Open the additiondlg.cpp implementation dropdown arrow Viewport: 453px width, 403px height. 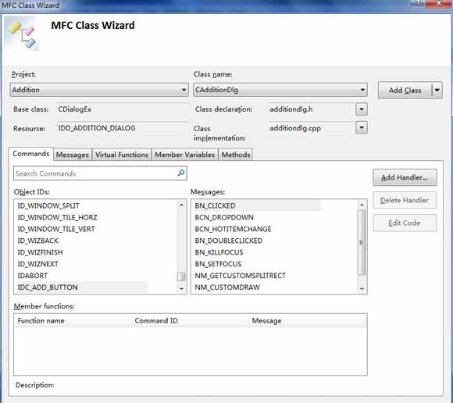click(x=362, y=127)
